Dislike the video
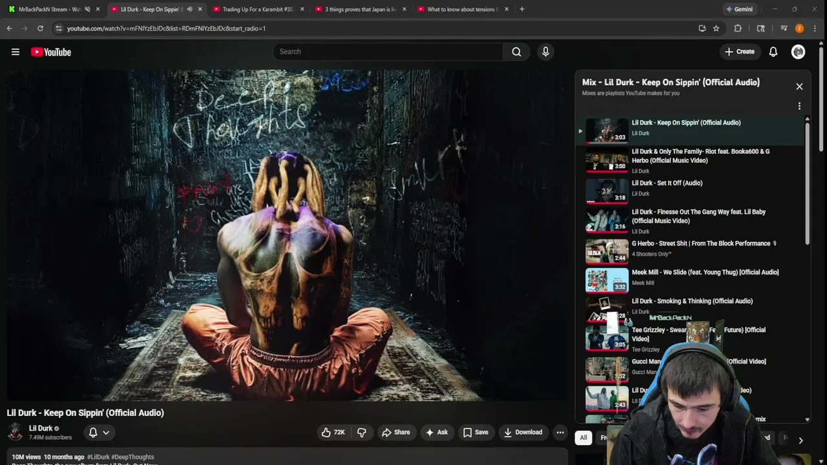Image resolution: width=827 pixels, height=465 pixels. tap(362, 432)
